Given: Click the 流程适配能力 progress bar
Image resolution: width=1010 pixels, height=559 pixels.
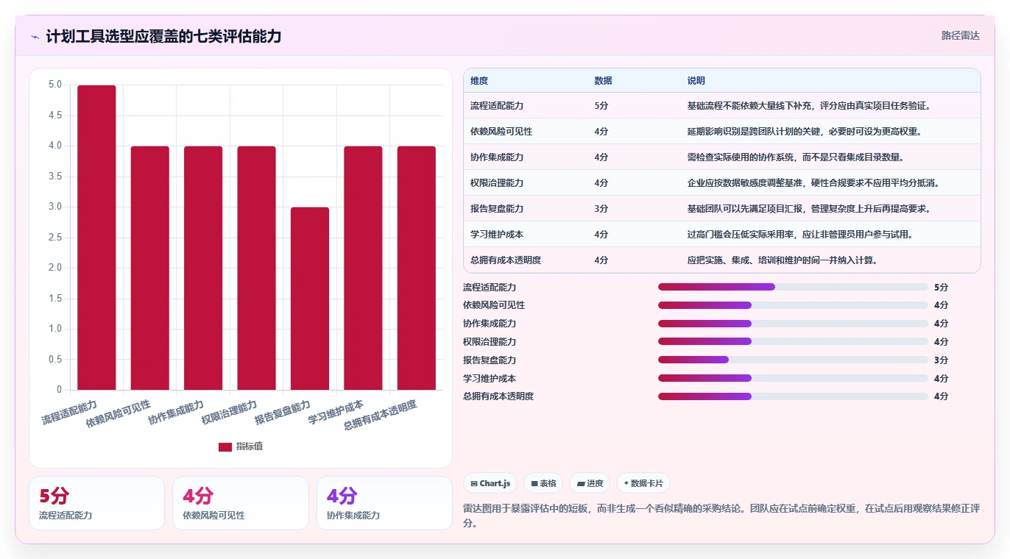Looking at the screenshot, I should point(793,287).
